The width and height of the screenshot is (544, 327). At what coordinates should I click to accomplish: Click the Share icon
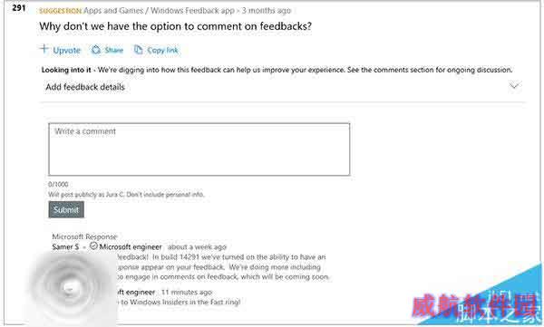point(96,50)
